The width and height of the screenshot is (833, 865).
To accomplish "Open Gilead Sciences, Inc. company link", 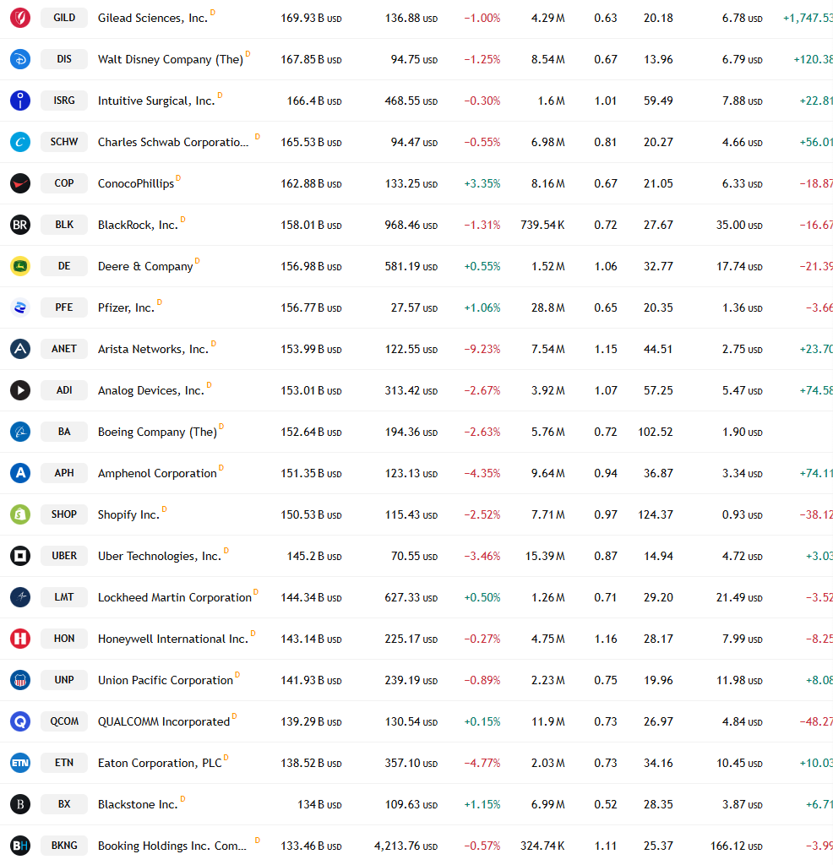I will point(153,19).
